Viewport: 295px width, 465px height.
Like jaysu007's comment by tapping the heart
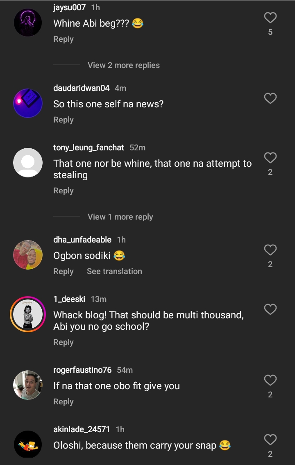click(270, 17)
